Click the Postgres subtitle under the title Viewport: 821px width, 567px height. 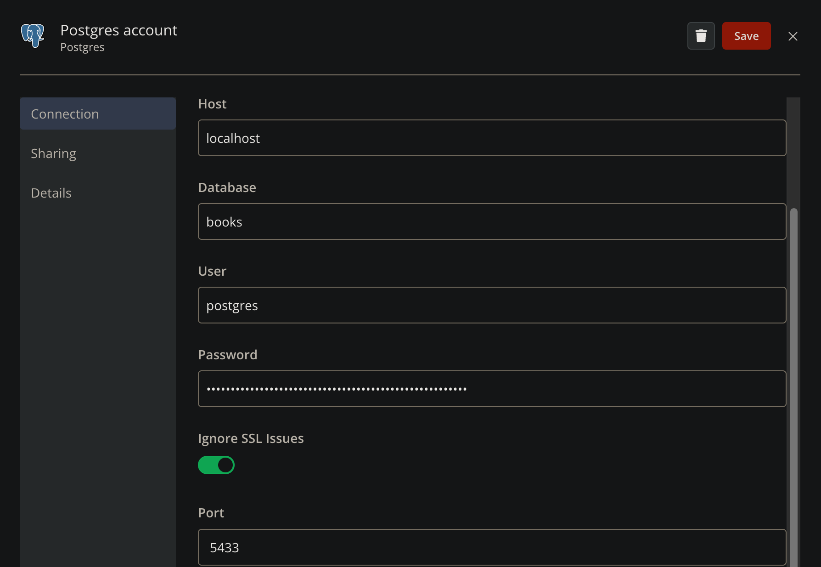coord(83,47)
